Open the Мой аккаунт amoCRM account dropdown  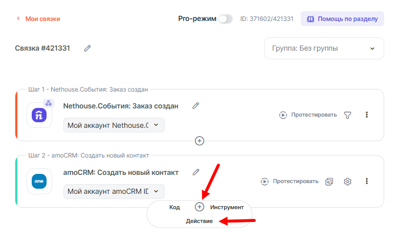pos(114,191)
